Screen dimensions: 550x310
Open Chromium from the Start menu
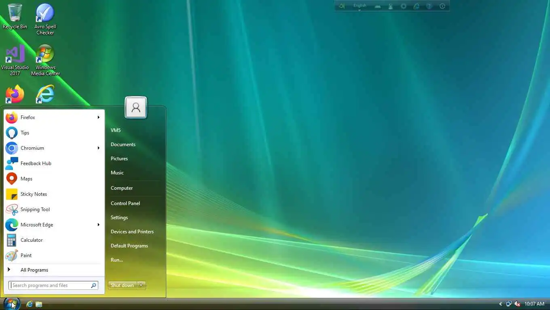54,148
